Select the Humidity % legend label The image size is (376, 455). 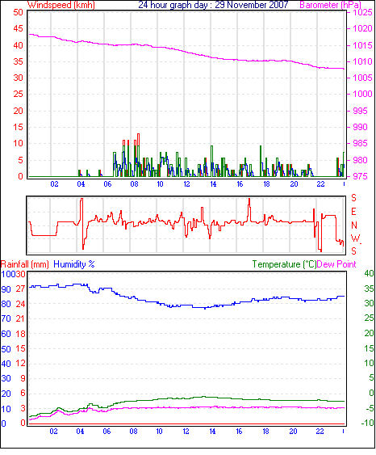pyautogui.click(x=74, y=264)
